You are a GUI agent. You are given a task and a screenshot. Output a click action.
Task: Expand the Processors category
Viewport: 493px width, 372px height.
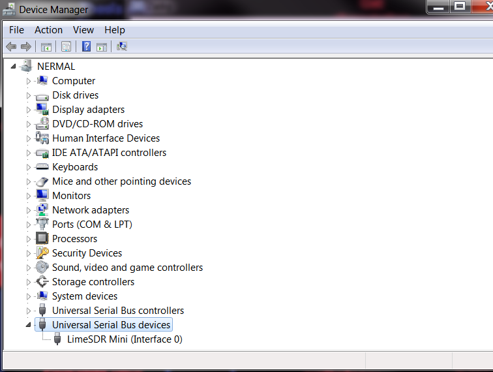click(28, 239)
